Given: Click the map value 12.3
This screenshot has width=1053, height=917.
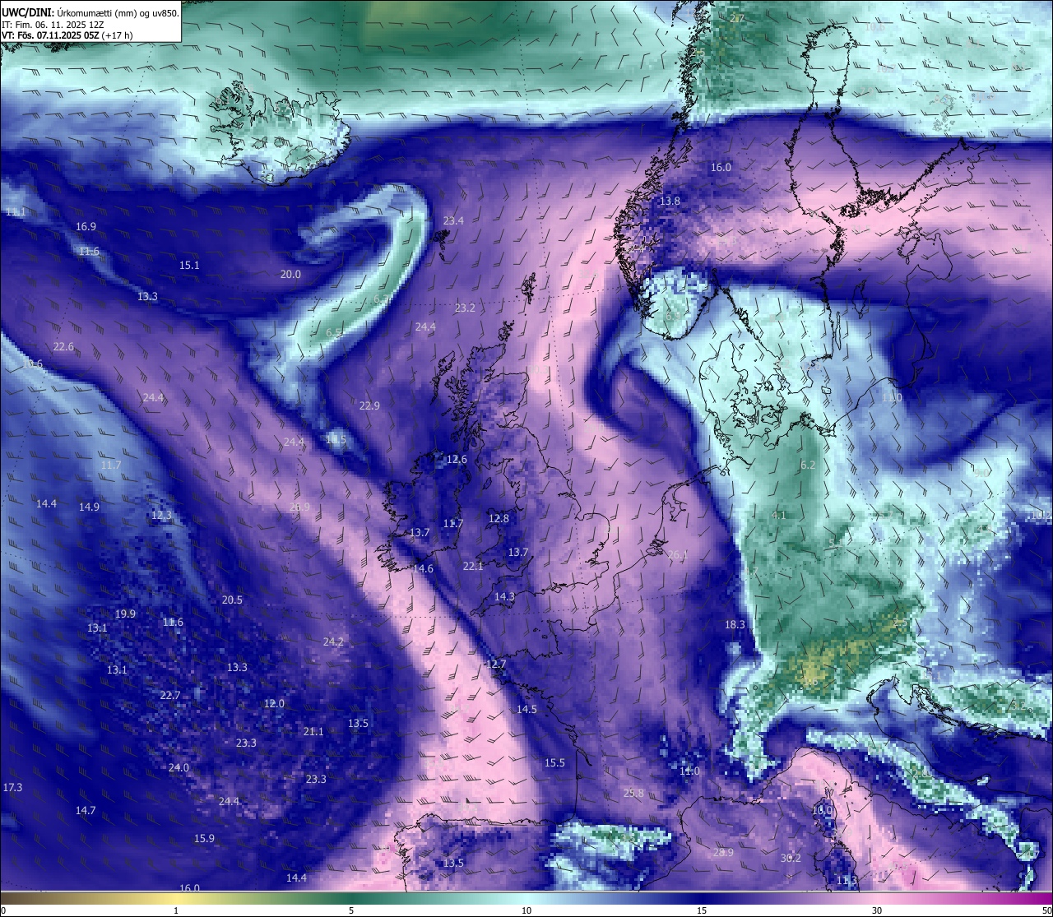Looking at the screenshot, I should click(x=161, y=516).
